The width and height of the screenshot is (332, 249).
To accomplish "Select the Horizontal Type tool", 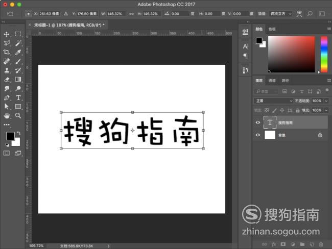I will click(x=18, y=97).
